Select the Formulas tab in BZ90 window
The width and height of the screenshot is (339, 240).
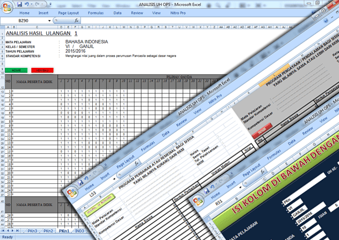(x=96, y=13)
